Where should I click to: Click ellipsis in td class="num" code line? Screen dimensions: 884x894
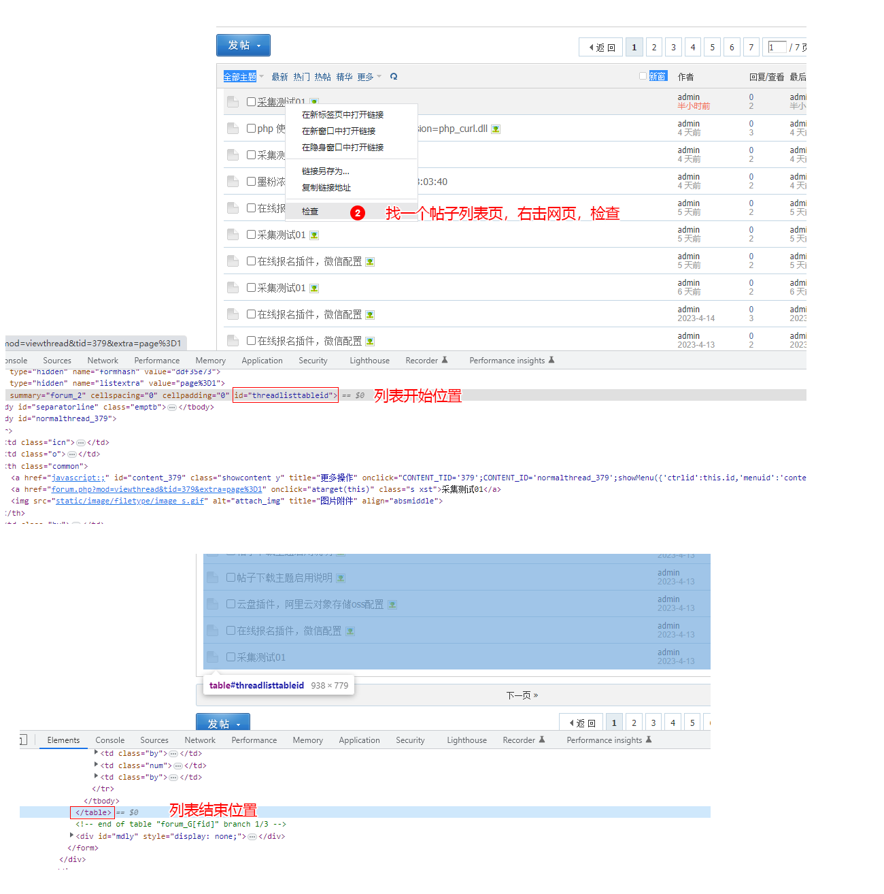(x=178, y=766)
